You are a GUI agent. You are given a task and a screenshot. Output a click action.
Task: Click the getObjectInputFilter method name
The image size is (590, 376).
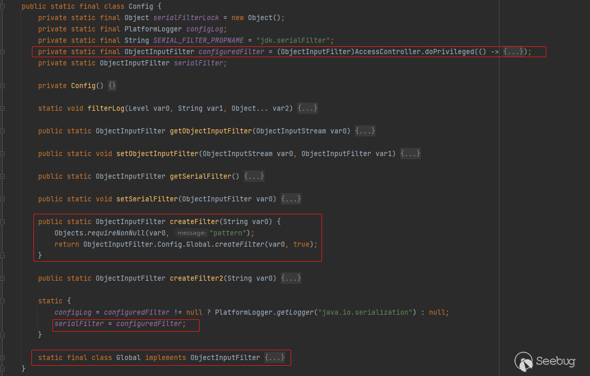[x=211, y=131]
